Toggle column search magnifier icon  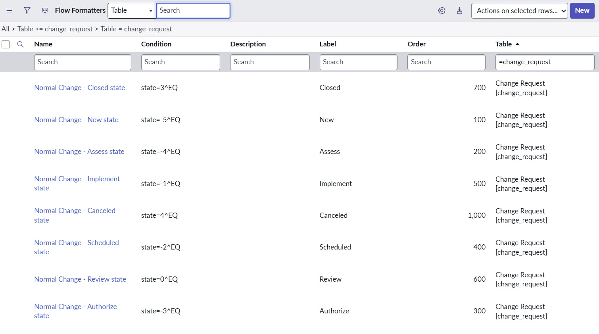[20, 44]
